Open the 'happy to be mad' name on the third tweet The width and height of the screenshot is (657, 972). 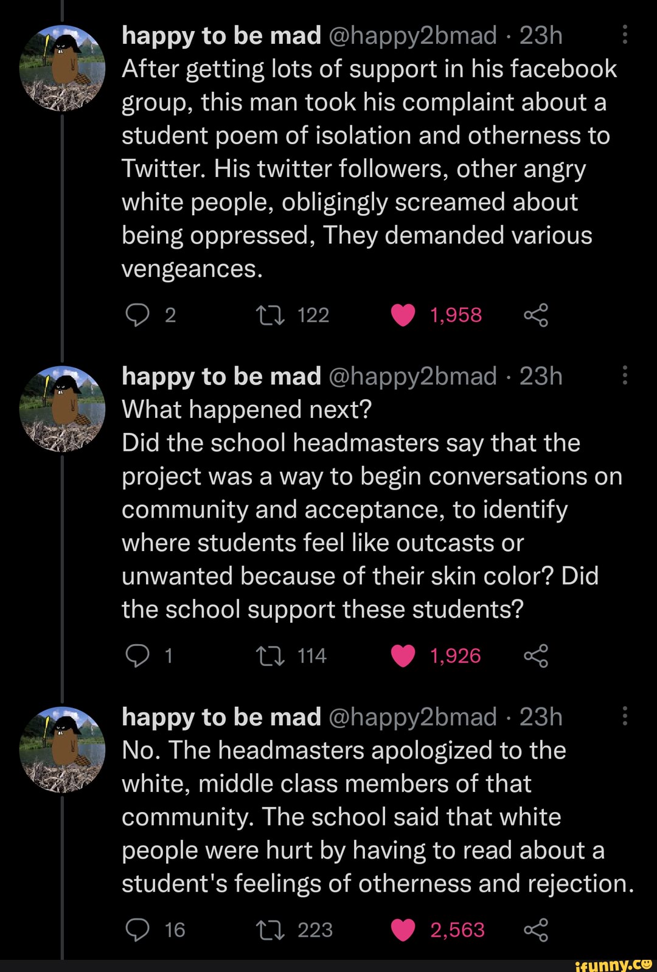[x=221, y=717]
